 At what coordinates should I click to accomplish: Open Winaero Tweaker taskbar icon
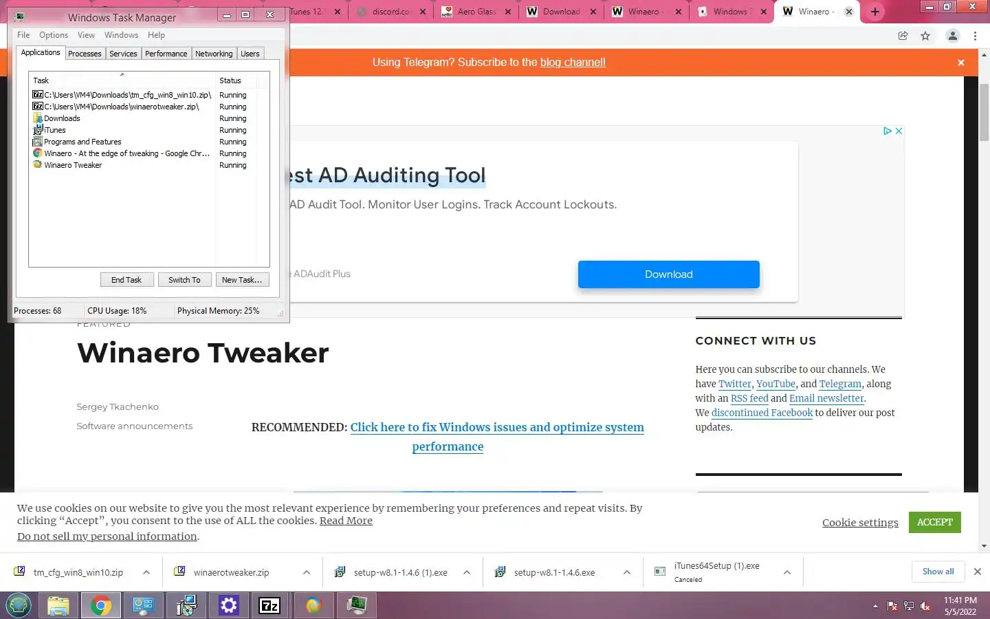[x=313, y=605]
